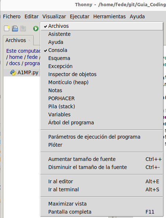Open the Ayuda menu in menu bar
This screenshot has width=166, height=218.
tap(137, 16)
